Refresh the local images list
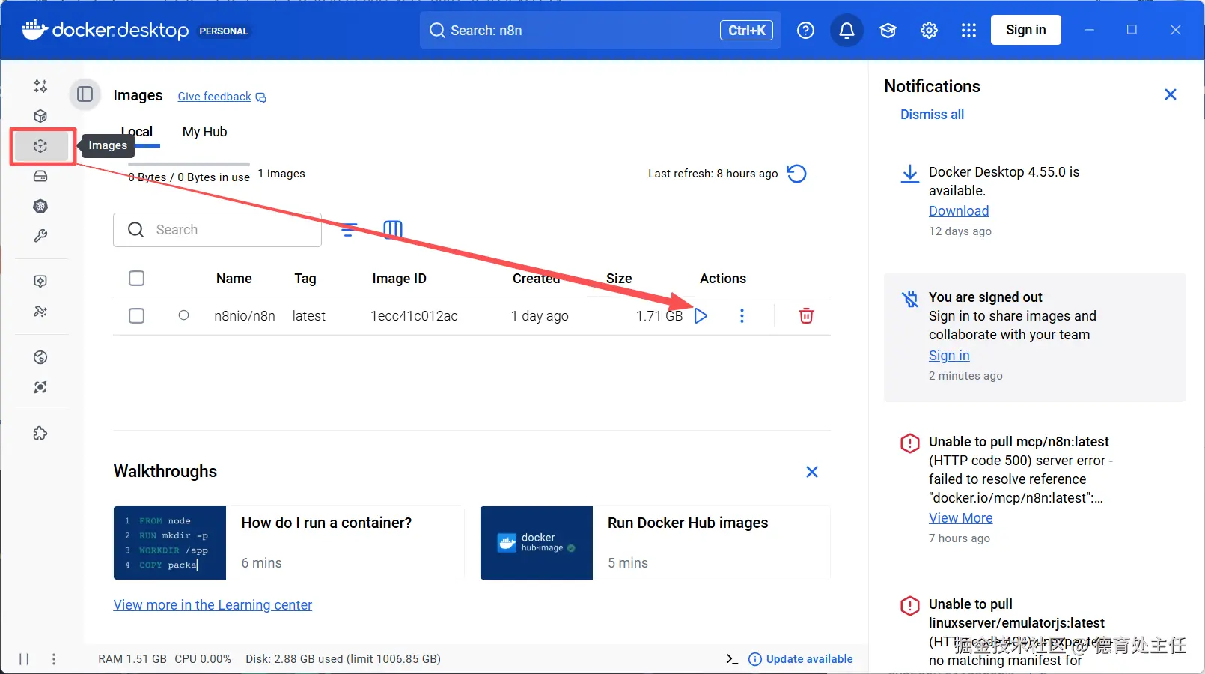This screenshot has width=1205, height=674. 797,174
